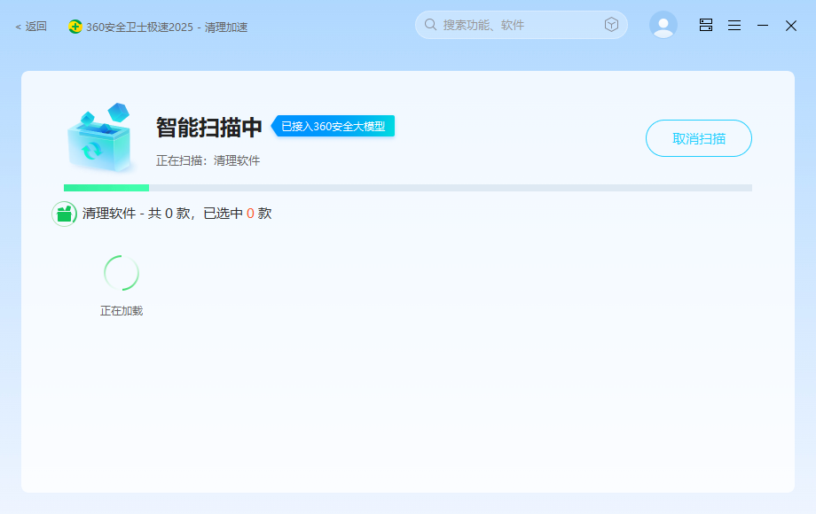Close the 360 window
Viewport: 816px width, 514px height.
(x=791, y=26)
